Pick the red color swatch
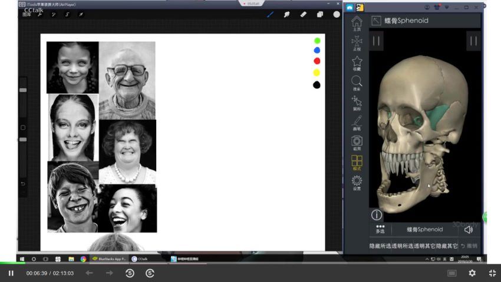Viewport: 501px width, 282px height. tap(317, 61)
